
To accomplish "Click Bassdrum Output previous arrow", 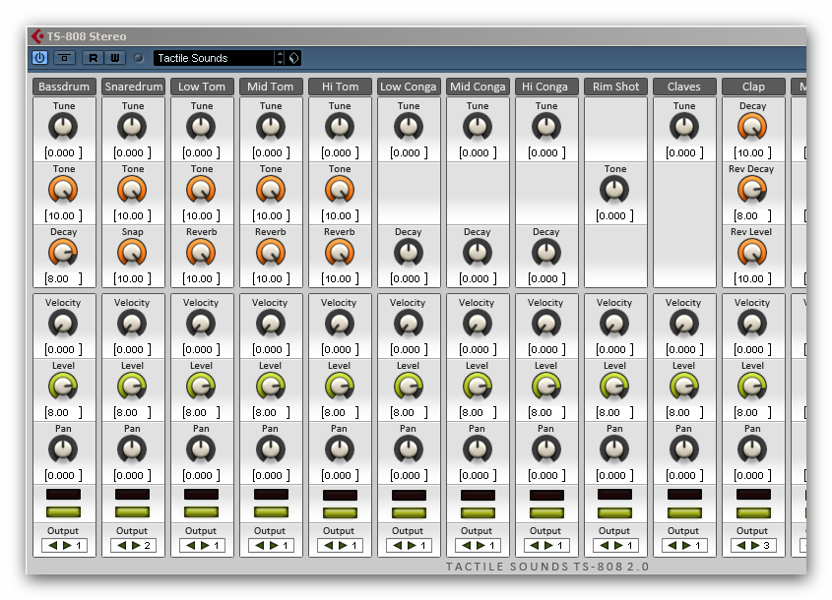I will pos(52,545).
